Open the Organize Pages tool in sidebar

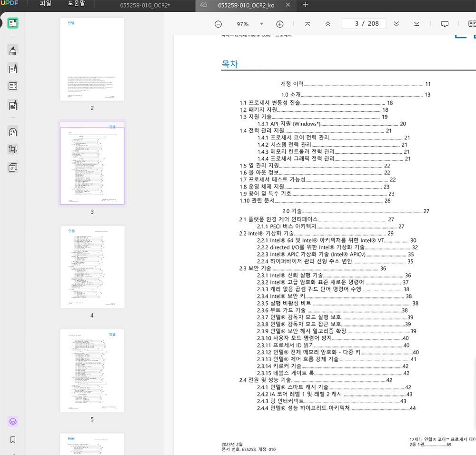(x=13, y=132)
